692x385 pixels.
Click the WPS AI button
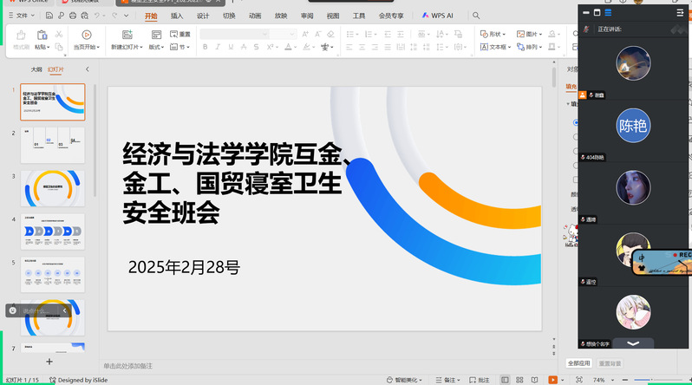coord(438,16)
